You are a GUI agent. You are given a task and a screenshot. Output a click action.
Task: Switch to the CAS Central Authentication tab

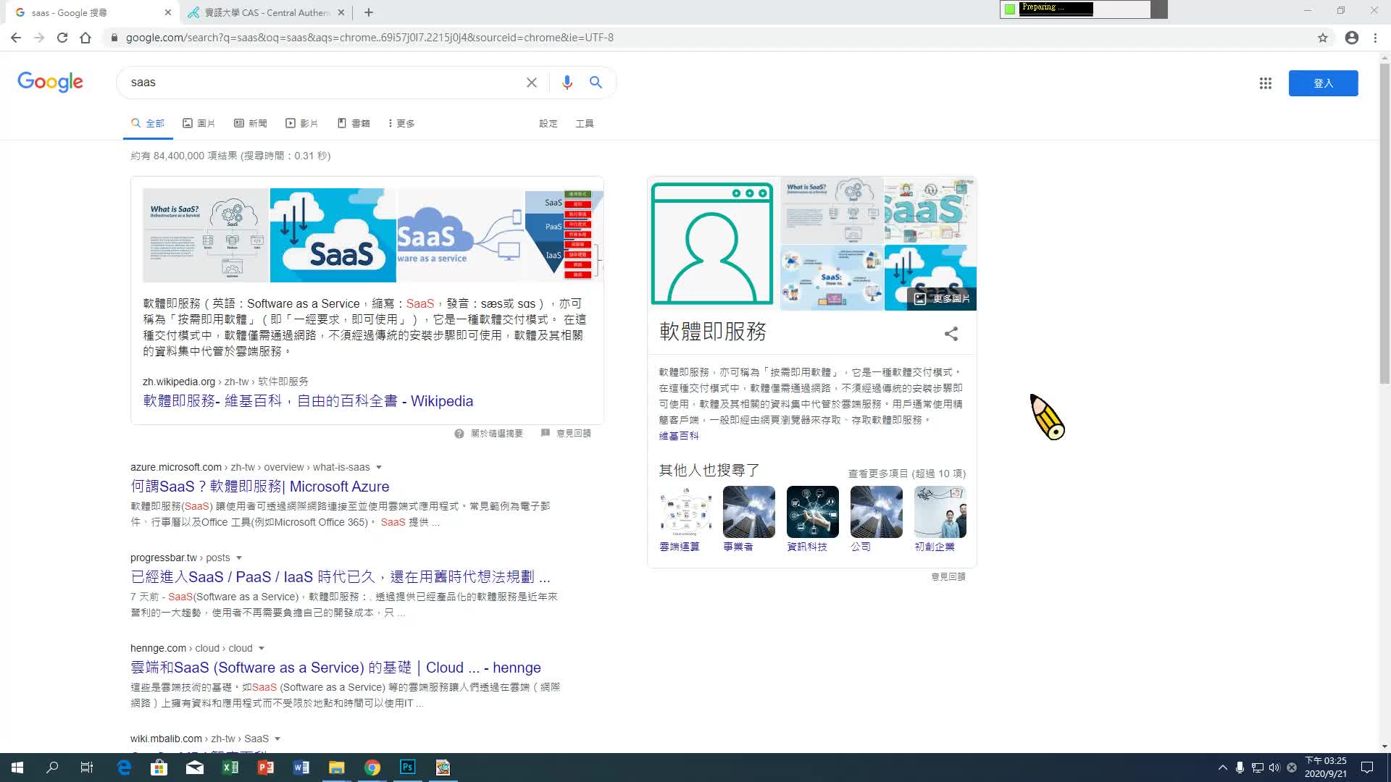coord(265,12)
